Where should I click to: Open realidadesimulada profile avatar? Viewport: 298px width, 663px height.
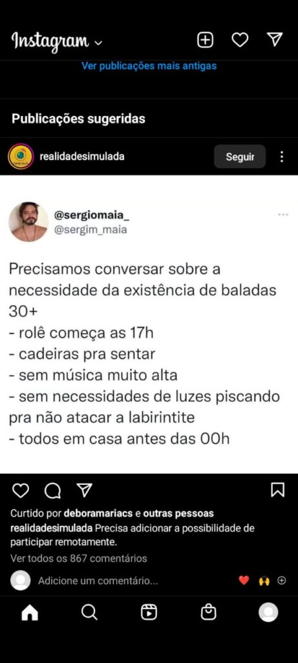tap(21, 157)
